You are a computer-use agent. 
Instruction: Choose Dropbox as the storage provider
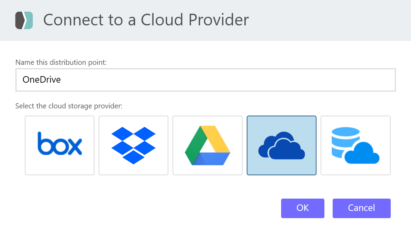133,145
